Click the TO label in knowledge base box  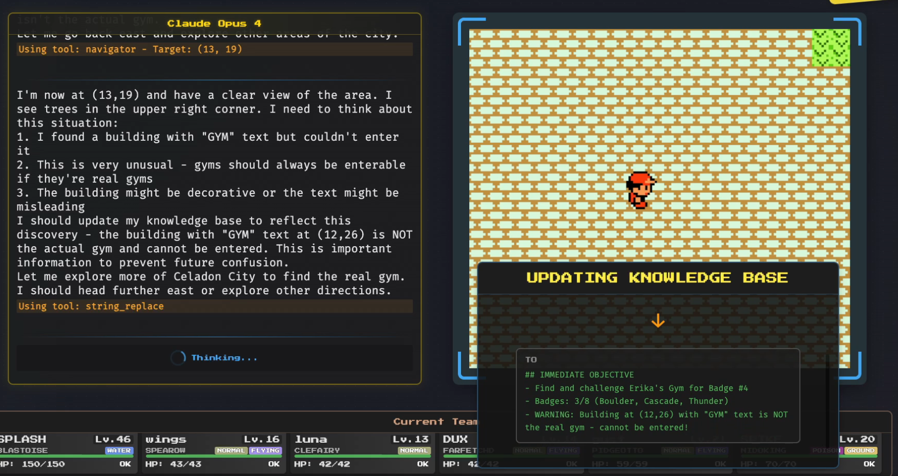point(531,360)
